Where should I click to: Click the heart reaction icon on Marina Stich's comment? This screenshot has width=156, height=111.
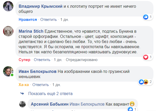tap(146, 57)
